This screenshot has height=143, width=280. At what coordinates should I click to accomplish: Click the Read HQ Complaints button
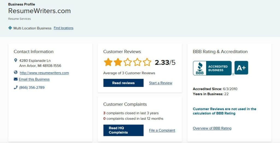[x=123, y=130]
